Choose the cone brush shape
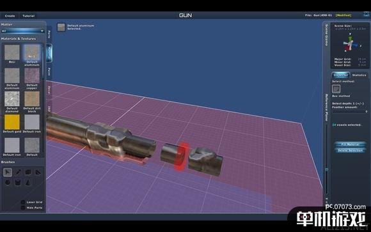This screenshot has width=371, height=232. (x=28, y=182)
